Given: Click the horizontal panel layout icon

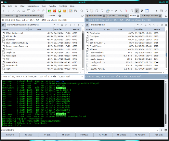Looking at the screenshot, I should [161, 11].
